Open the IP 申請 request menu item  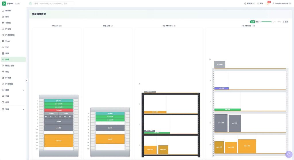pyautogui.click(x=13, y=78)
